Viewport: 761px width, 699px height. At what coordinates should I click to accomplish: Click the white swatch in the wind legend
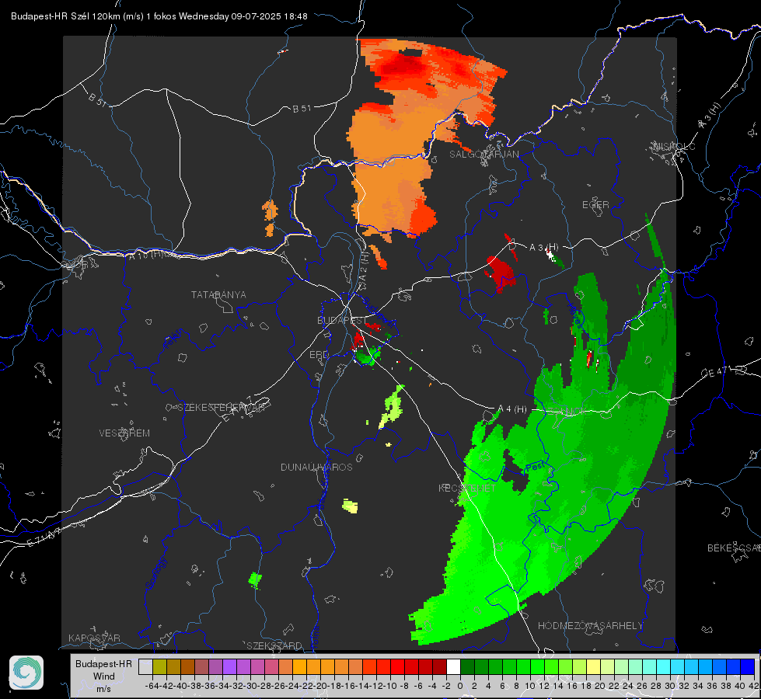pos(453,666)
